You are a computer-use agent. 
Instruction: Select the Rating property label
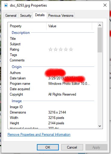coord(14,49)
